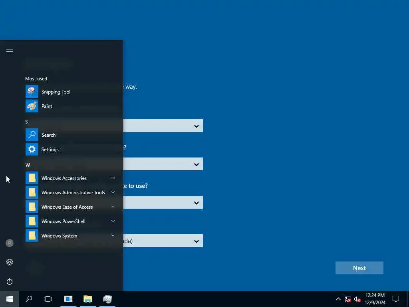Viewport: 409px width, 307px height.
Task: Click the 'S' letter group header
Action: [26, 122]
